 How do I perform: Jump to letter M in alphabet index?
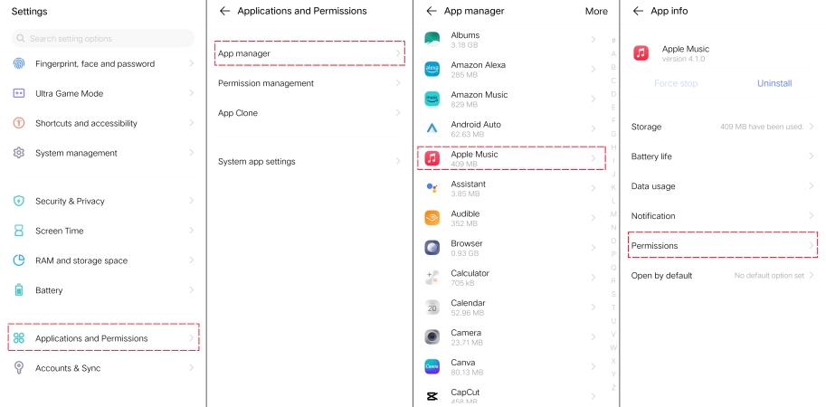pos(613,213)
